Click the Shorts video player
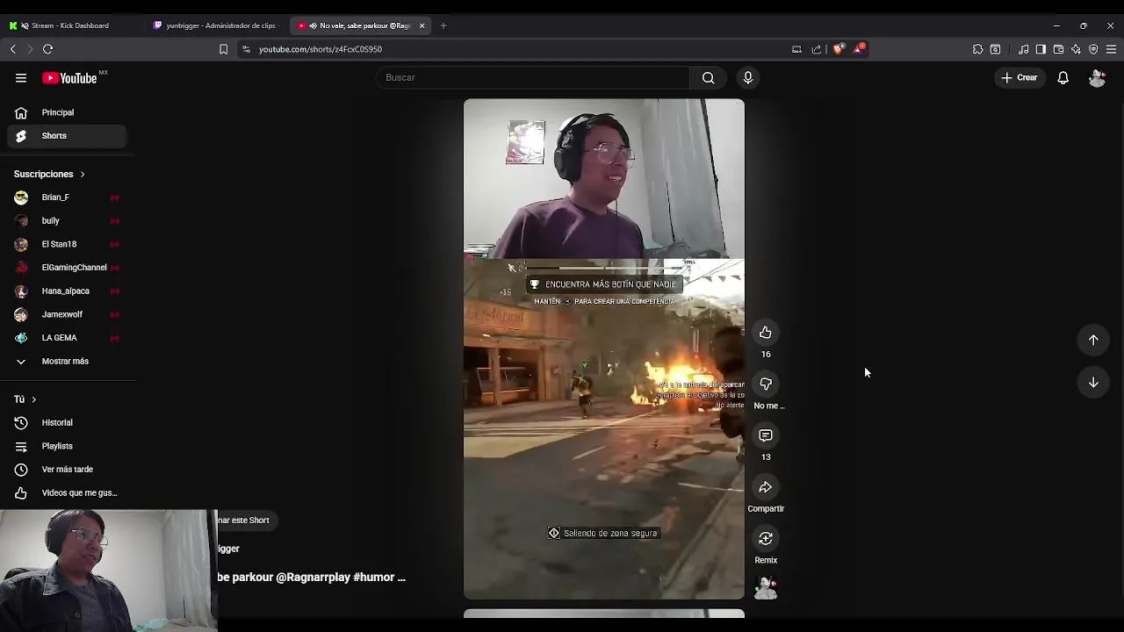The height and width of the screenshot is (632, 1124). click(x=604, y=349)
